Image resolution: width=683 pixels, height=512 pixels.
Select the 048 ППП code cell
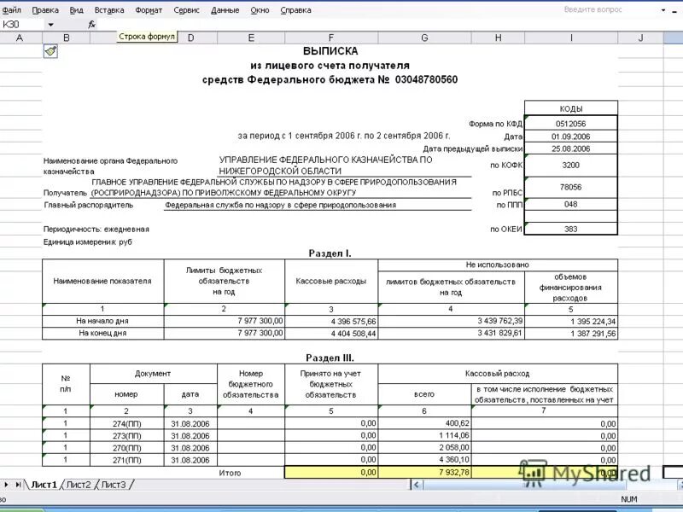570,204
